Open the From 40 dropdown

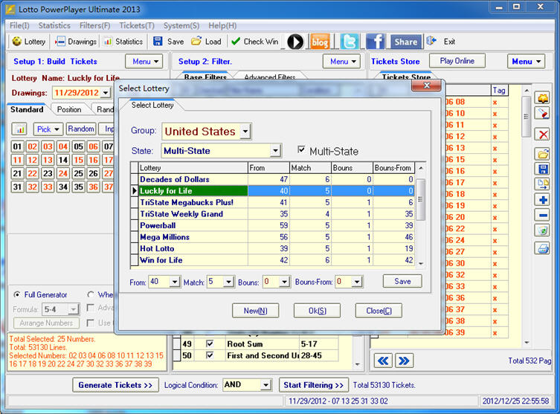[174, 282]
